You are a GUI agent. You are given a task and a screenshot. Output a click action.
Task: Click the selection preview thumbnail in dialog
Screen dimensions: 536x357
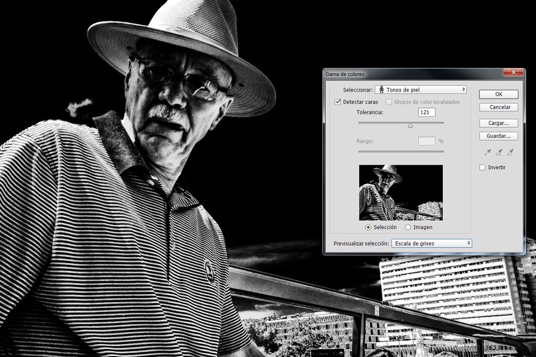(400, 192)
